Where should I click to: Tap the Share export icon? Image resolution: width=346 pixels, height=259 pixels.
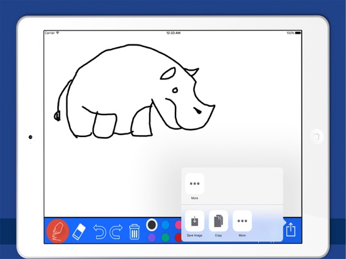coord(291,230)
